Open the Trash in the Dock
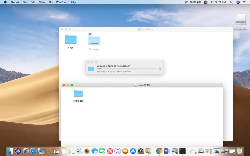Viewport: 250px width, 156px height. coord(239,151)
